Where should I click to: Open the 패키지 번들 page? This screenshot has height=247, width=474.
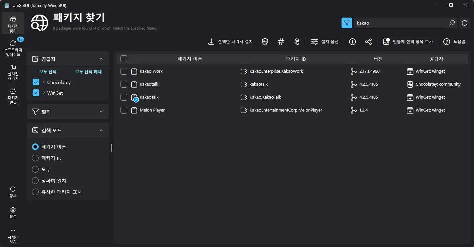(x=13, y=96)
